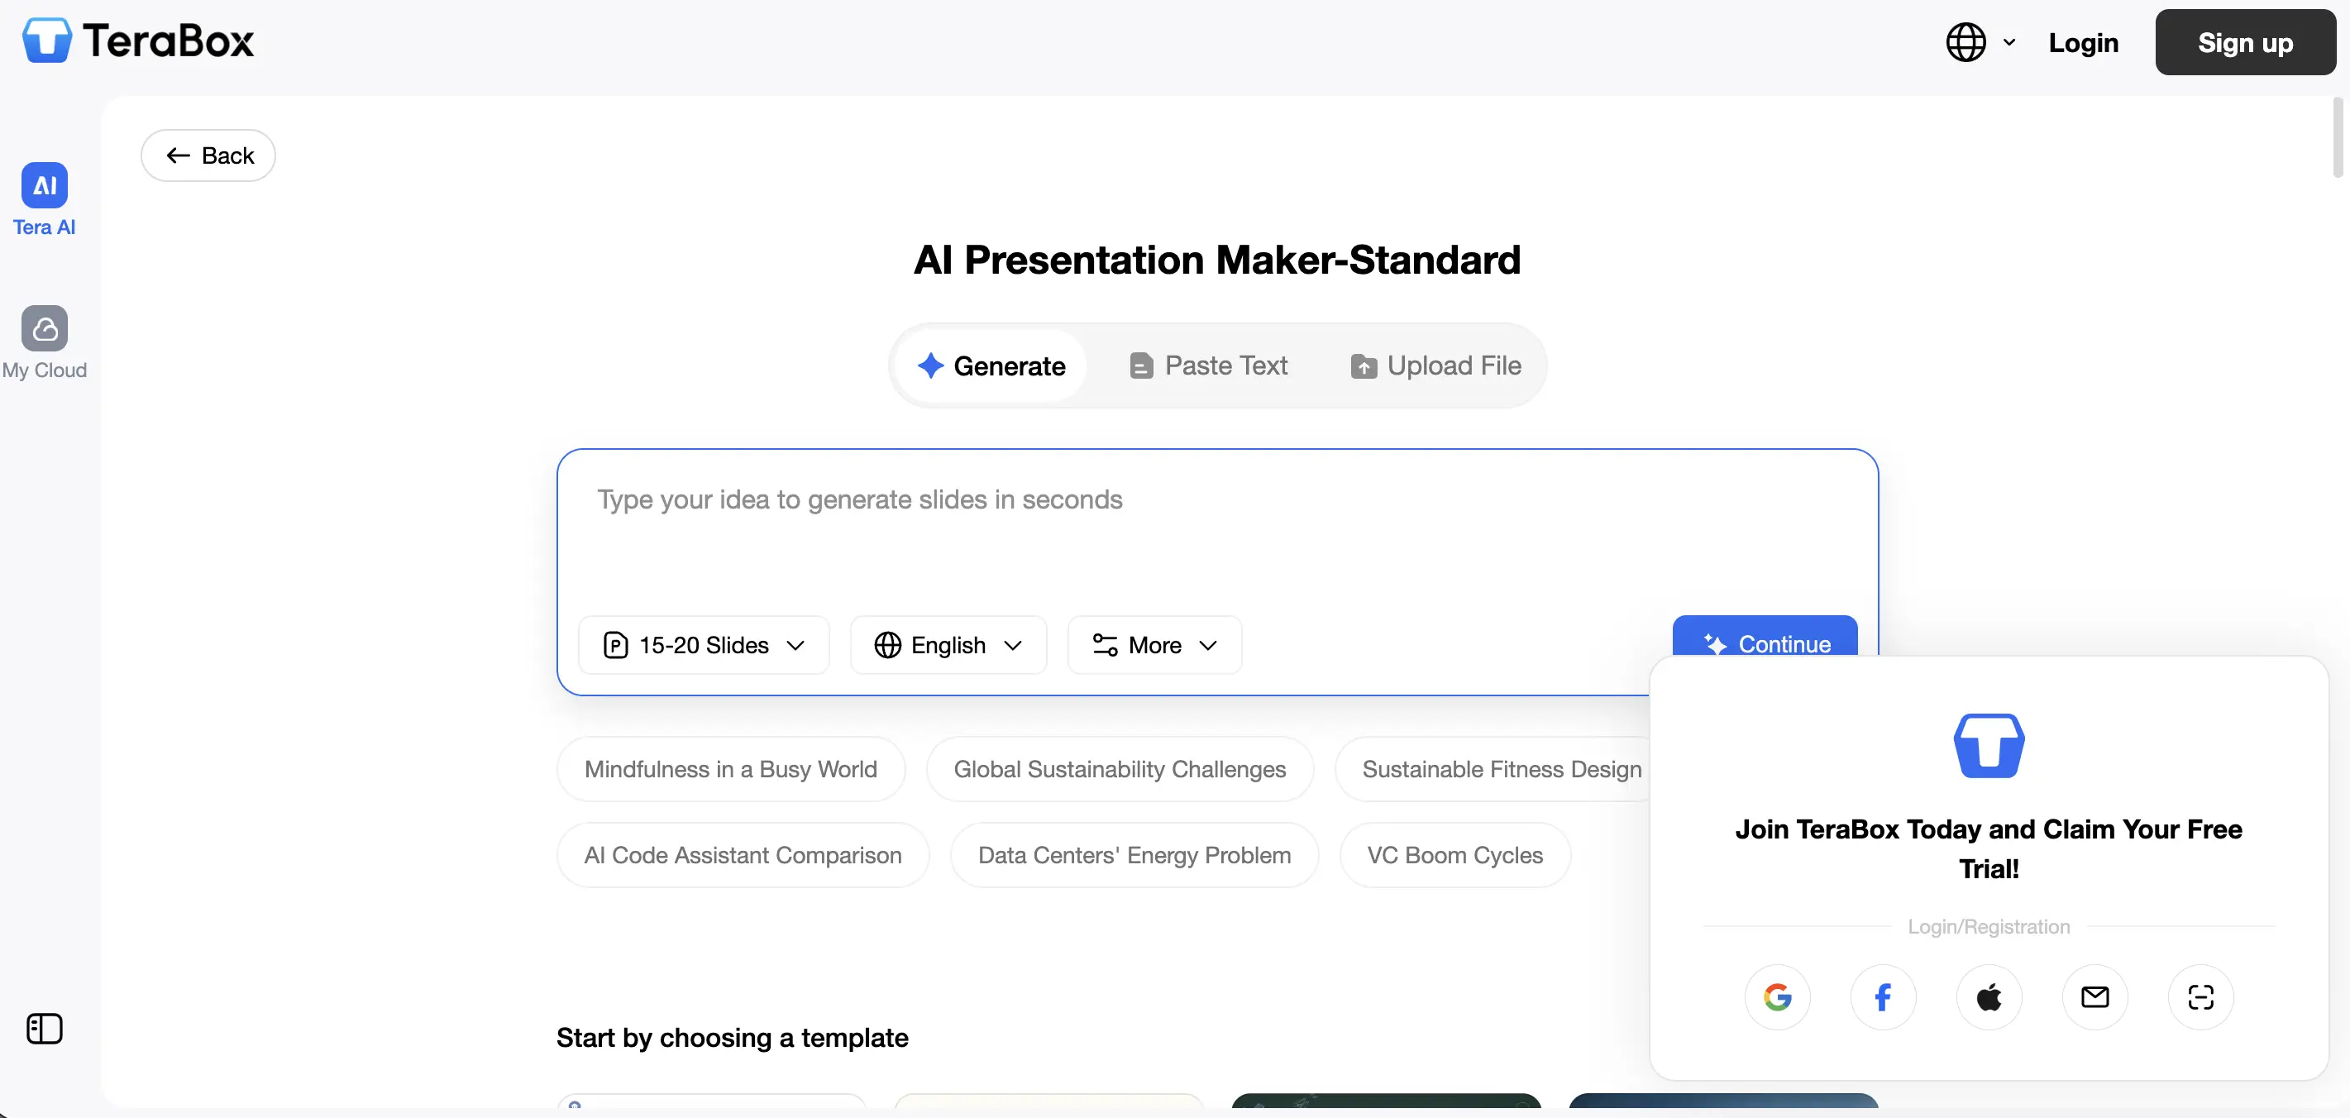
Task: Choose VC Boom Cycles suggestion
Action: (1454, 855)
